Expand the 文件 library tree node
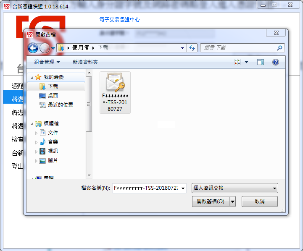This screenshot has height=251, width=303. [x=37, y=133]
